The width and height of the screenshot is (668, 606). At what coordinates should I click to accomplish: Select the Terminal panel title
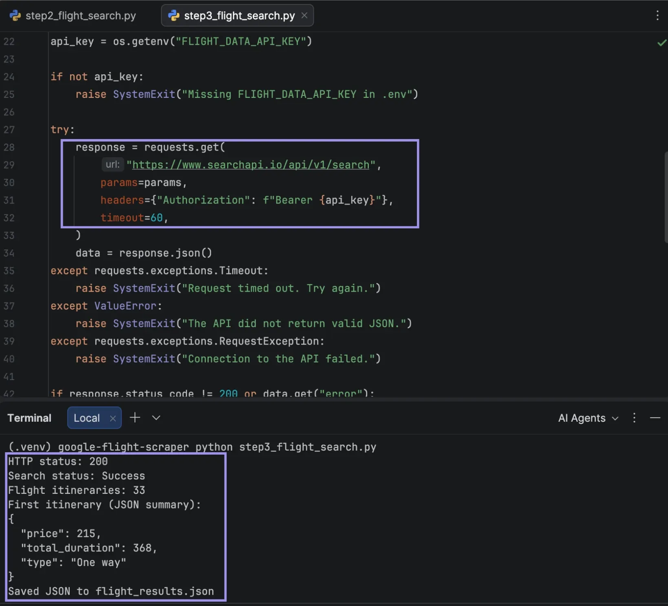click(x=29, y=418)
